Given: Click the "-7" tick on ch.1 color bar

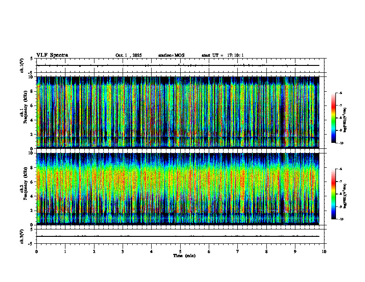Looking at the screenshot, I should coord(340,106).
